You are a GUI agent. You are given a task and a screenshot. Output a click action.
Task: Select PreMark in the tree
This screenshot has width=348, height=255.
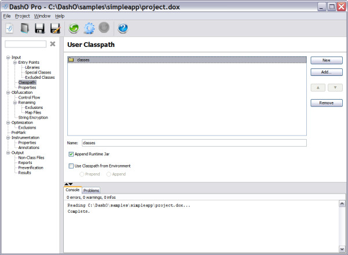click(19, 133)
